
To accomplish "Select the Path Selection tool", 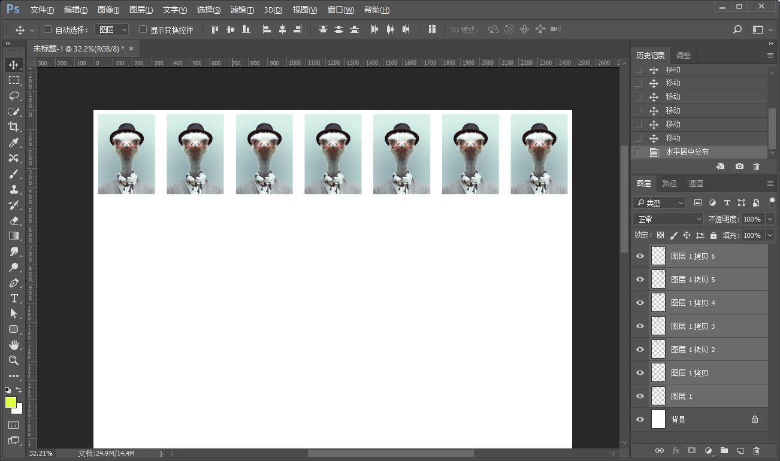I will pos(14,314).
